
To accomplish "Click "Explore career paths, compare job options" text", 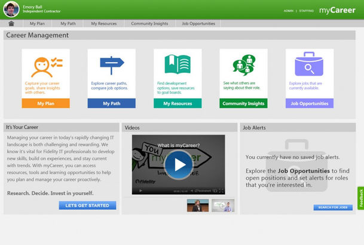I will (x=109, y=85).
